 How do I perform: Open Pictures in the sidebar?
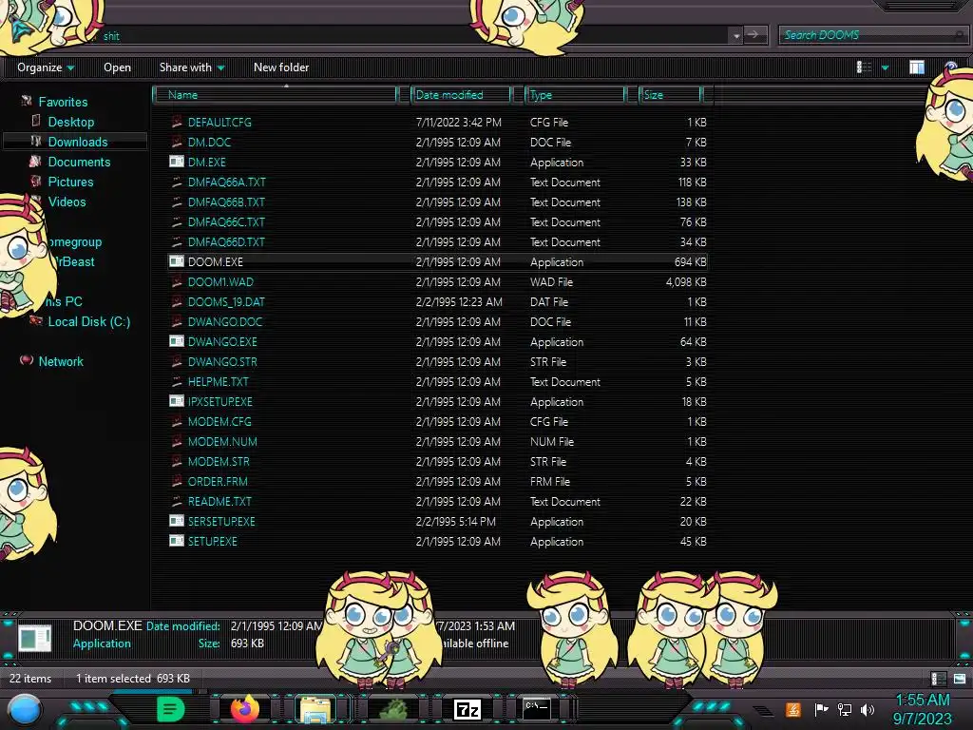coord(70,182)
